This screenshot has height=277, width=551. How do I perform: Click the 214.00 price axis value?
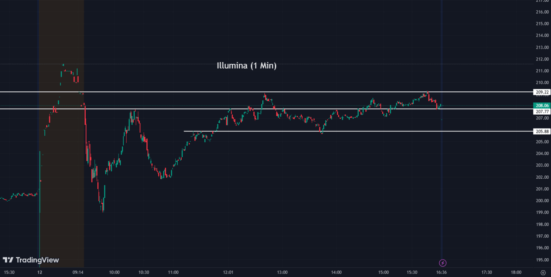542,35
